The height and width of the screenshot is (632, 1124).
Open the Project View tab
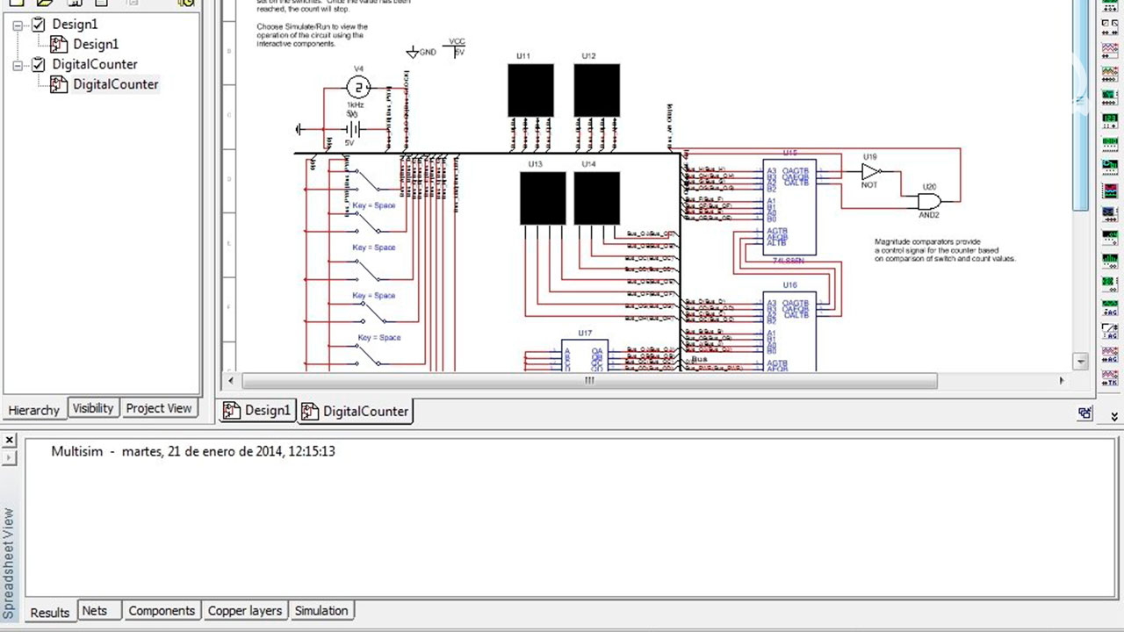158,408
